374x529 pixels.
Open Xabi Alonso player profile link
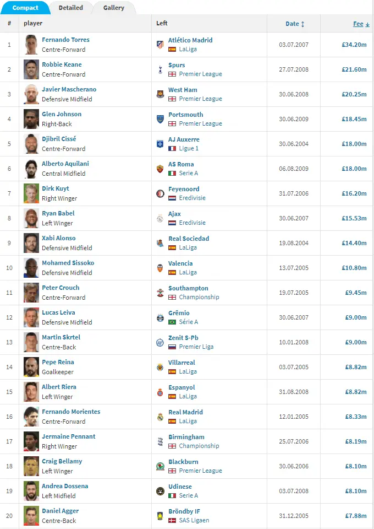click(59, 238)
